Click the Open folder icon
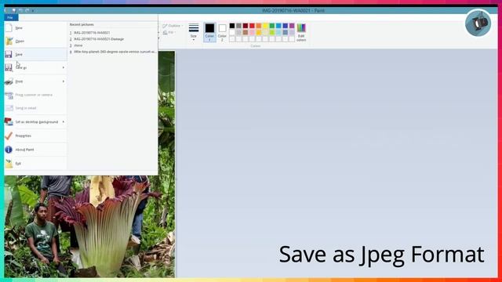The height and width of the screenshot is (282, 502). [x=9, y=41]
